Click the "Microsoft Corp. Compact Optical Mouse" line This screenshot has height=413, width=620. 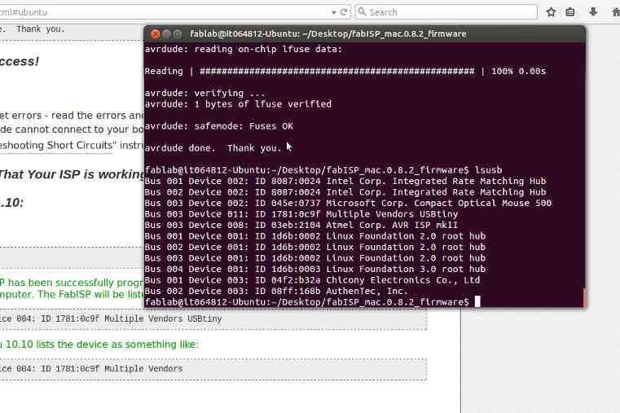[x=348, y=203]
